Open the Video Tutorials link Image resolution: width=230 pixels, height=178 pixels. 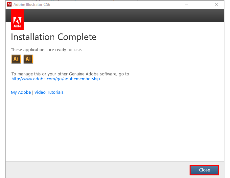[x=49, y=92]
